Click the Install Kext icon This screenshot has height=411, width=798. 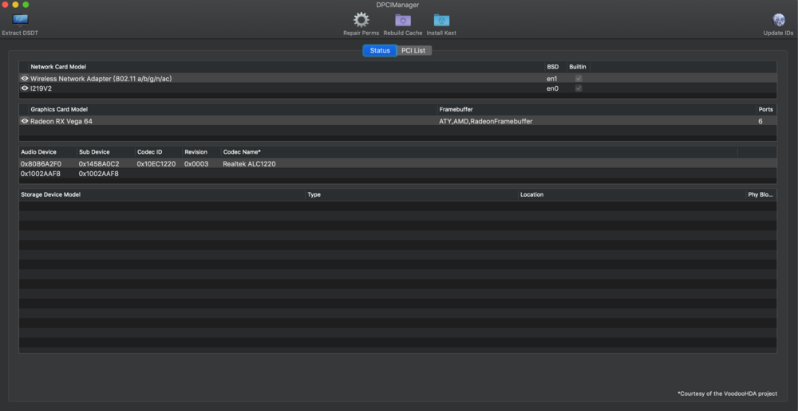[x=441, y=20]
